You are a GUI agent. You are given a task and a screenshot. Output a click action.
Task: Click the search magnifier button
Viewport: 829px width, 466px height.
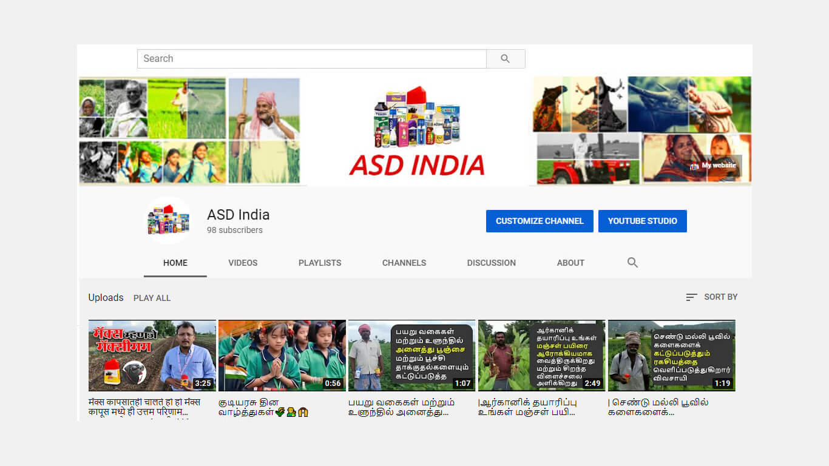tap(506, 59)
